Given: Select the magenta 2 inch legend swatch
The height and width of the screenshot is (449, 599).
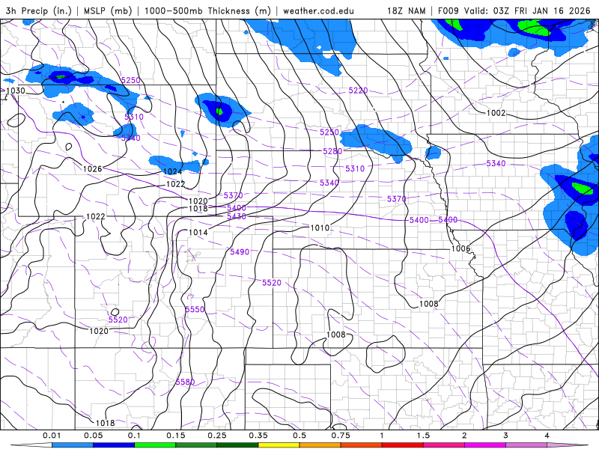Looking at the screenshot, I should pos(485,445).
